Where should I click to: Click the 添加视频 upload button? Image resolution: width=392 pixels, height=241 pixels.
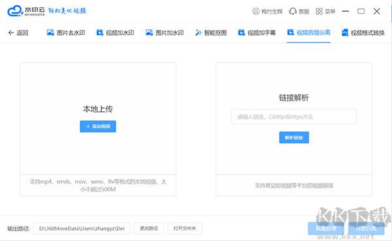point(98,126)
